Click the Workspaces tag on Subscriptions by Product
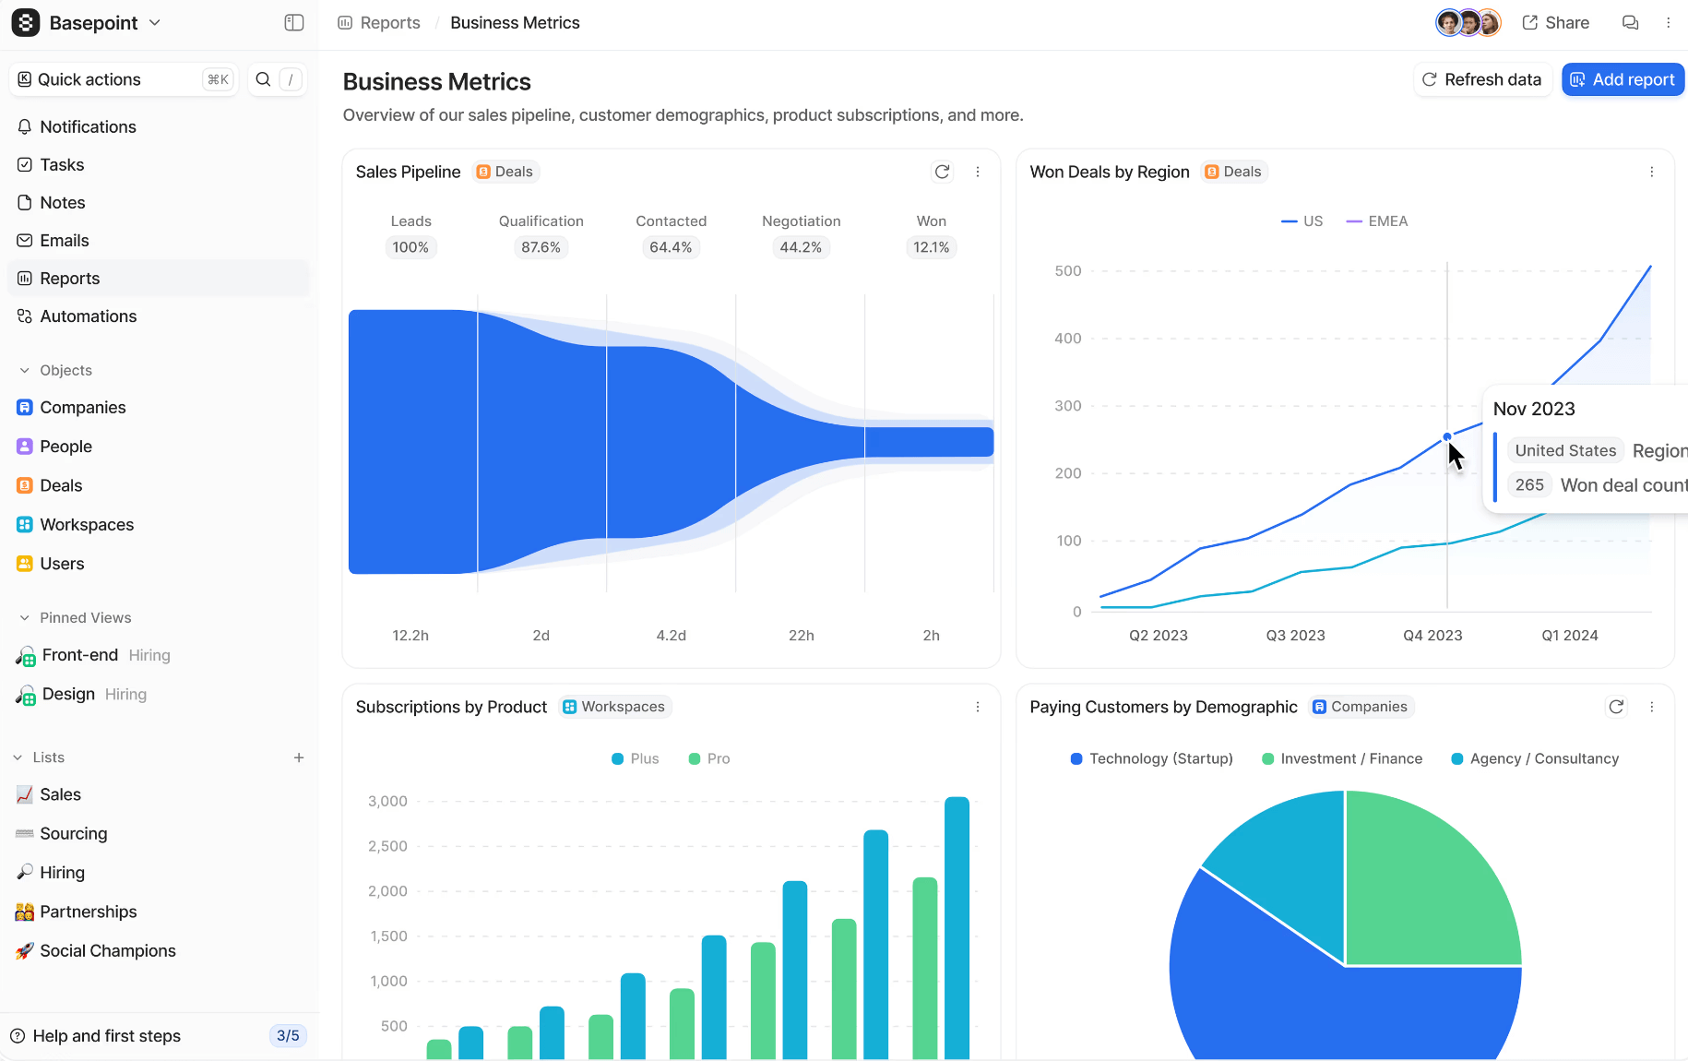The image size is (1688, 1061). [x=615, y=707]
